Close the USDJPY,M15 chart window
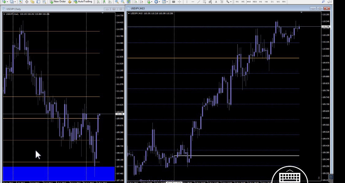345x183 pixels. 327,8
